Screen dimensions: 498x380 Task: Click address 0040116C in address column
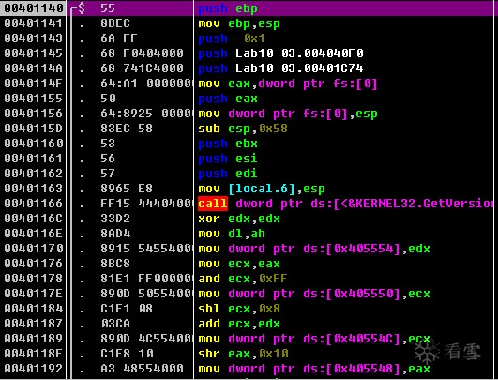(x=34, y=219)
